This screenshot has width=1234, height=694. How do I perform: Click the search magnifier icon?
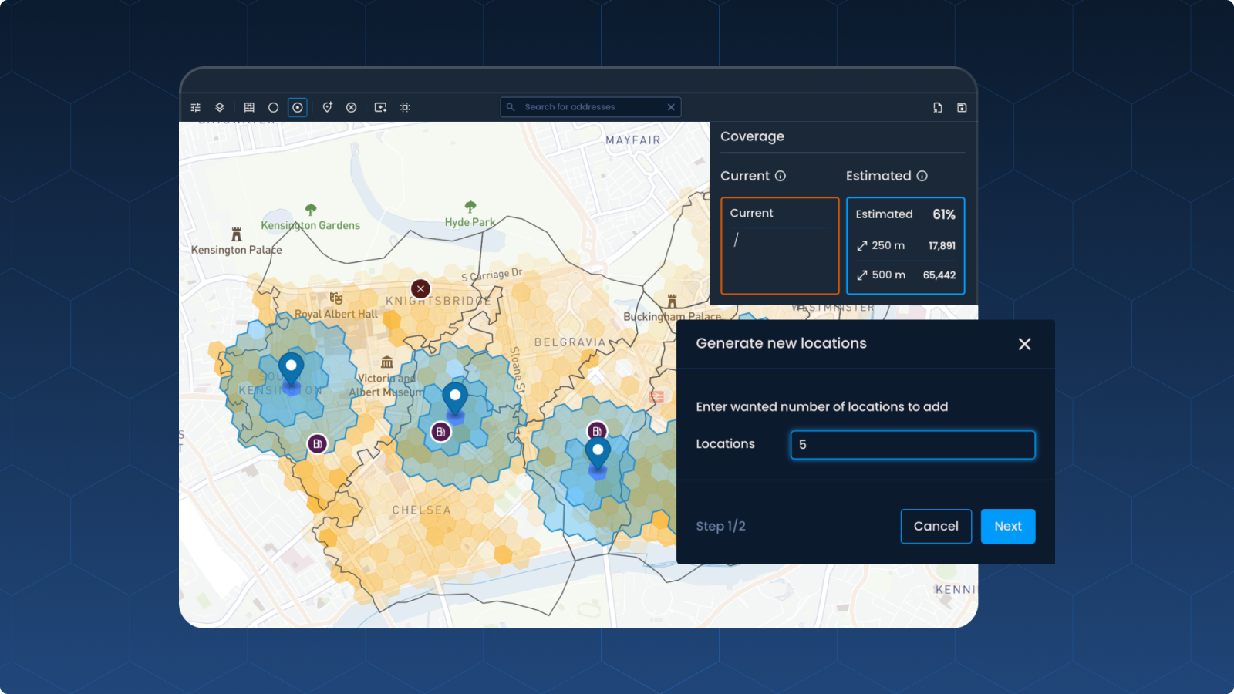point(511,107)
